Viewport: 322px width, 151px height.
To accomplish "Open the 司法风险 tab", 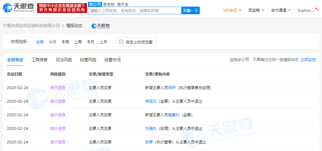I will click(64, 60).
